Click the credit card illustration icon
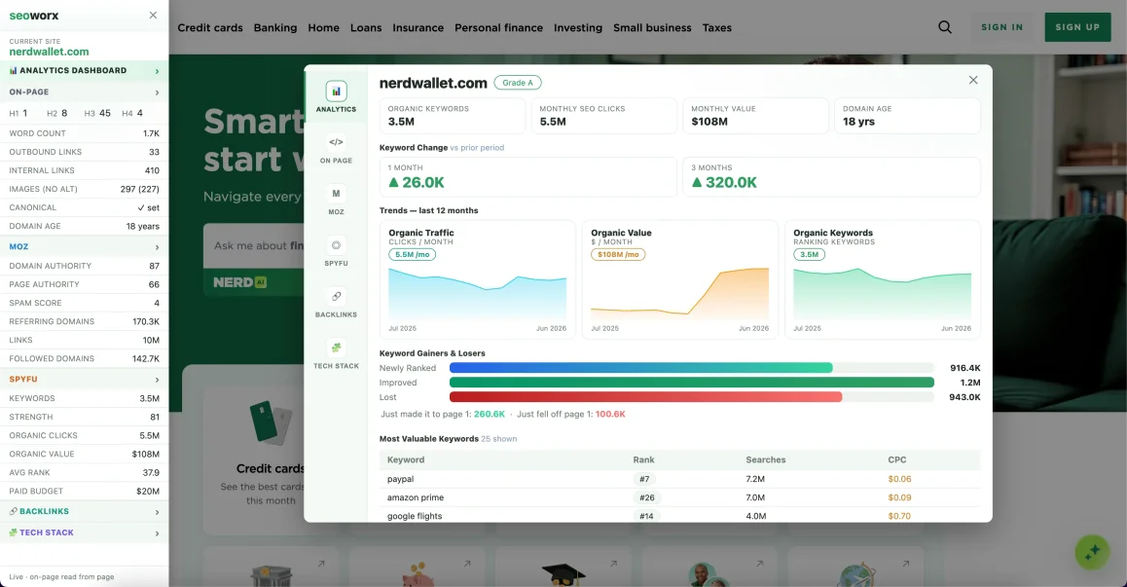 pyautogui.click(x=271, y=423)
